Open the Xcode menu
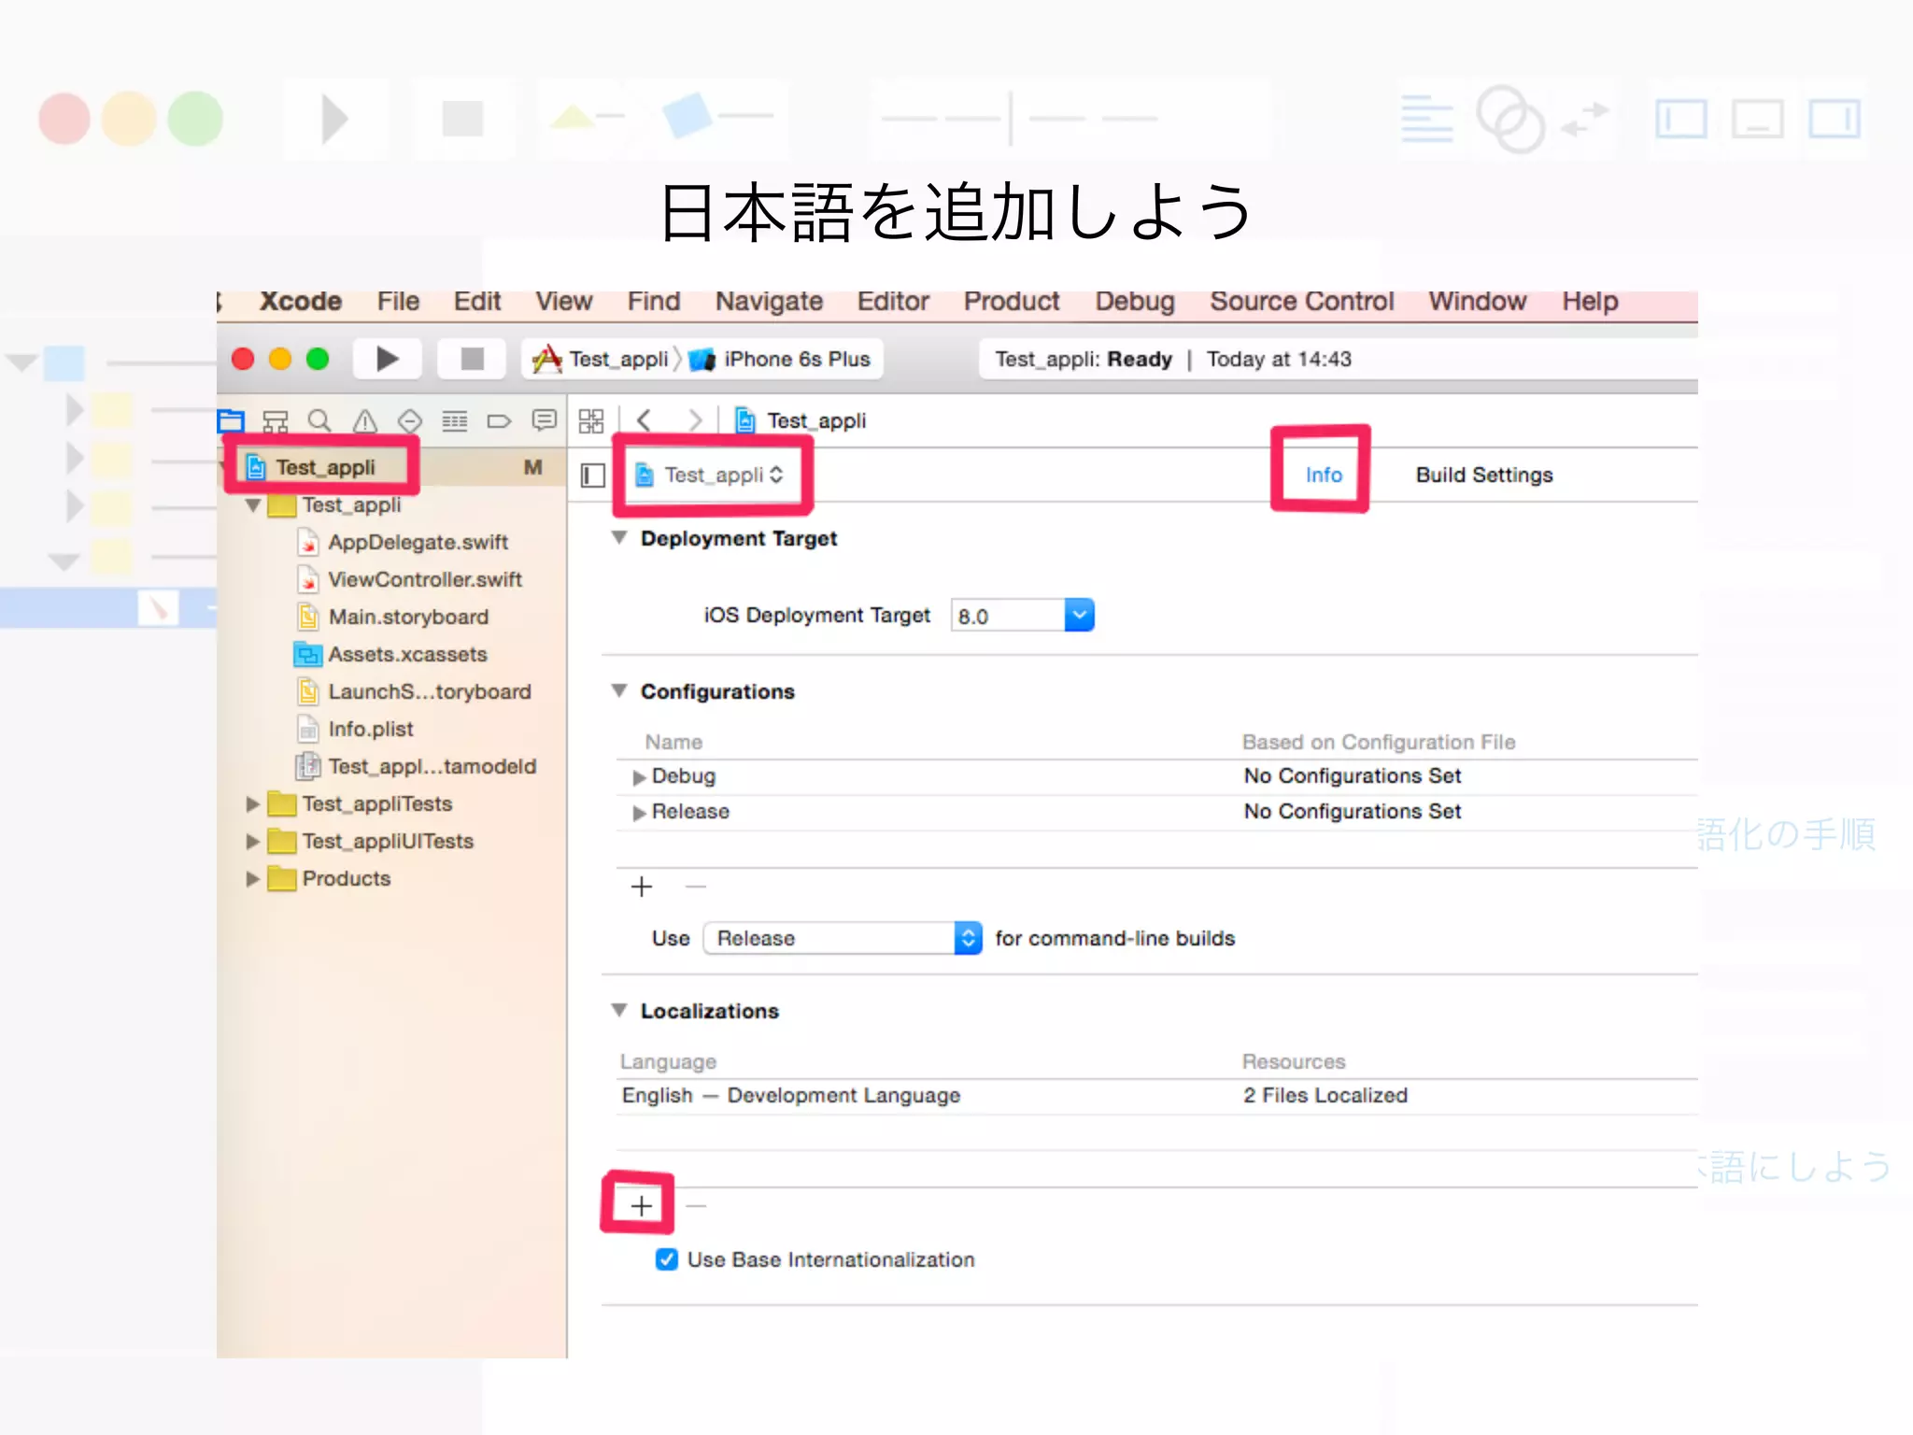The height and width of the screenshot is (1435, 1913). click(301, 301)
